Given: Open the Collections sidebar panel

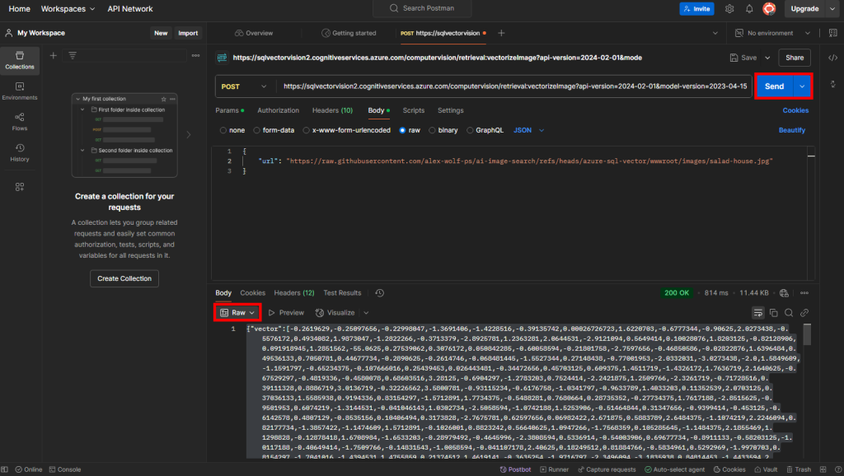Looking at the screenshot, I should click(x=20, y=60).
